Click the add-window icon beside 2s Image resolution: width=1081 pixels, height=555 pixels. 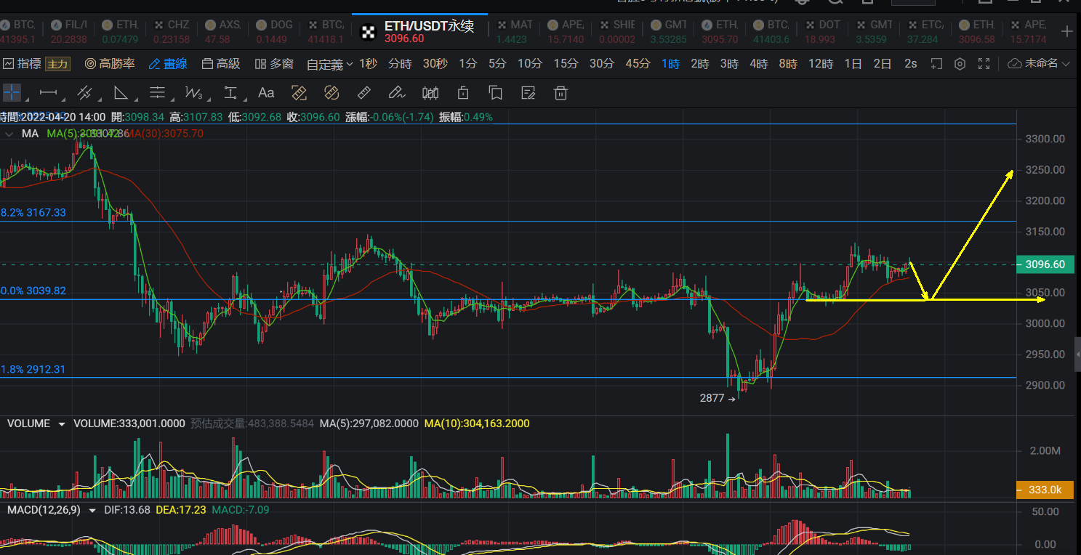(937, 64)
